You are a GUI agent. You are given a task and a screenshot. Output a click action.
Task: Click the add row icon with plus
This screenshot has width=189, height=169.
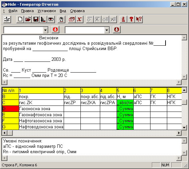90,19
